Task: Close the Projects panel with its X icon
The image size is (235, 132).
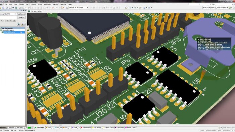Action: point(26,10)
